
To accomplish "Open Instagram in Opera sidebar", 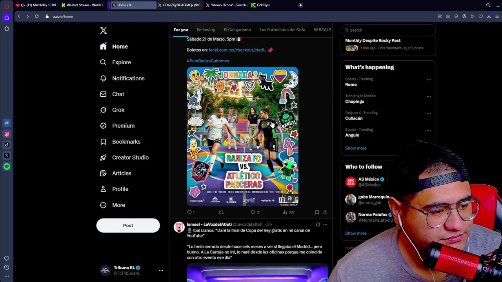I will tap(7, 134).
